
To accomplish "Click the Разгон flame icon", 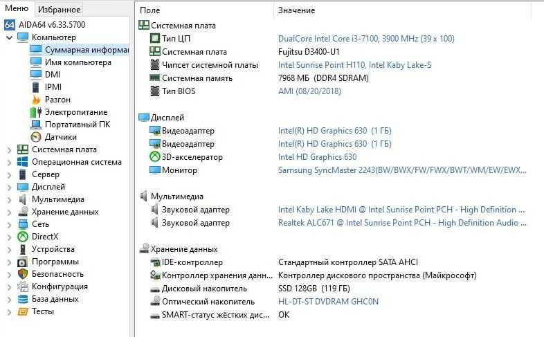I will click(36, 100).
